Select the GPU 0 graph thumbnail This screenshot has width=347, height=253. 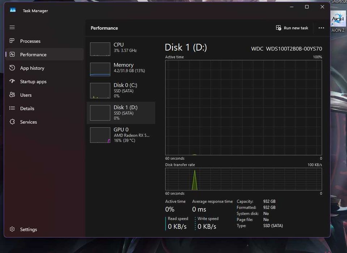click(x=100, y=135)
